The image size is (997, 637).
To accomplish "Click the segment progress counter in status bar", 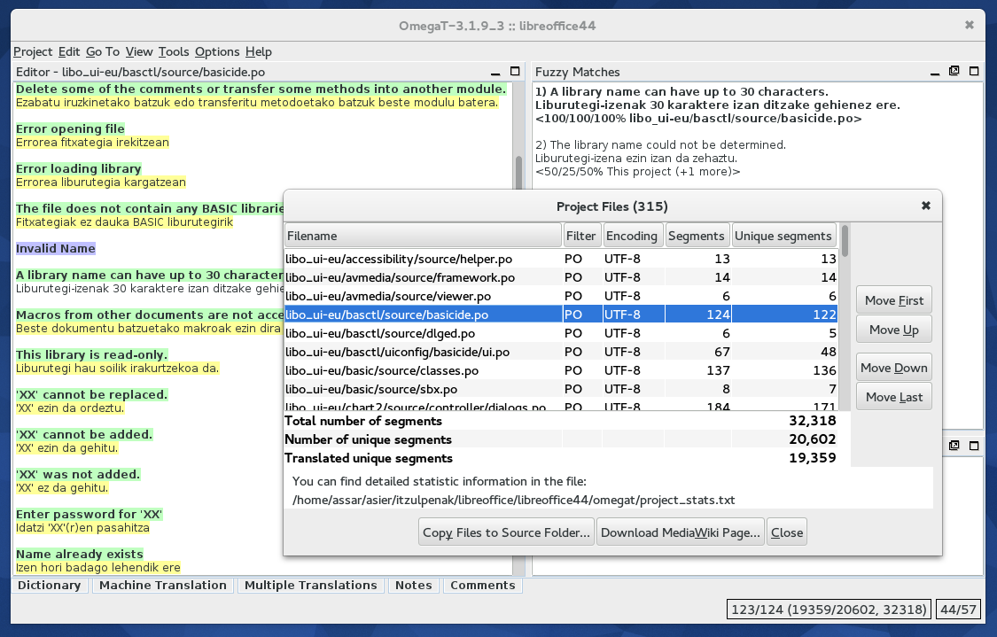I will point(828,610).
